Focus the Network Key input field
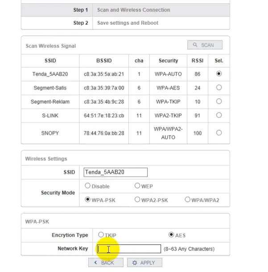Screen dimensions: 268x272 coord(129,249)
